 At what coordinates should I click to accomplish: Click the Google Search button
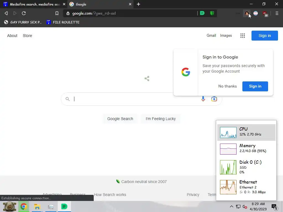pos(120,119)
